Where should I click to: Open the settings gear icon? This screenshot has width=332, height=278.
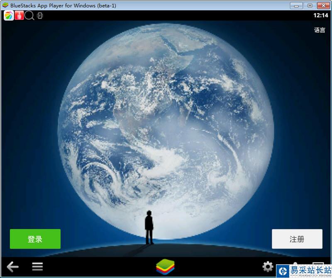pyautogui.click(x=268, y=266)
